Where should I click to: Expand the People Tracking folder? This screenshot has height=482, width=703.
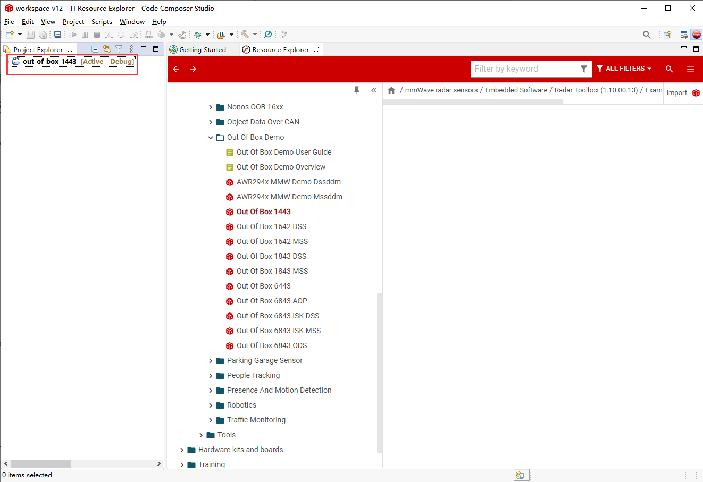pyautogui.click(x=211, y=375)
